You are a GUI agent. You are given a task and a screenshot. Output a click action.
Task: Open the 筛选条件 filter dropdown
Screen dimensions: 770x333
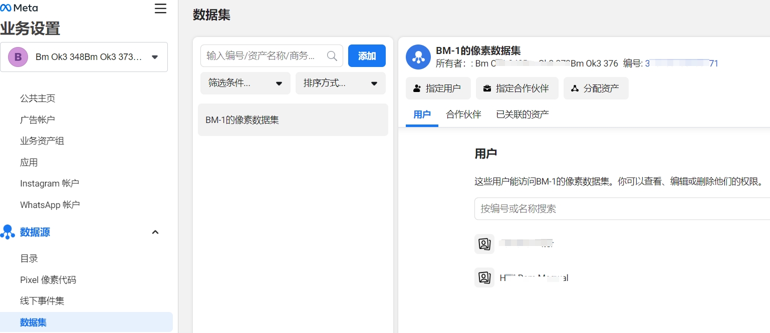pyautogui.click(x=245, y=83)
